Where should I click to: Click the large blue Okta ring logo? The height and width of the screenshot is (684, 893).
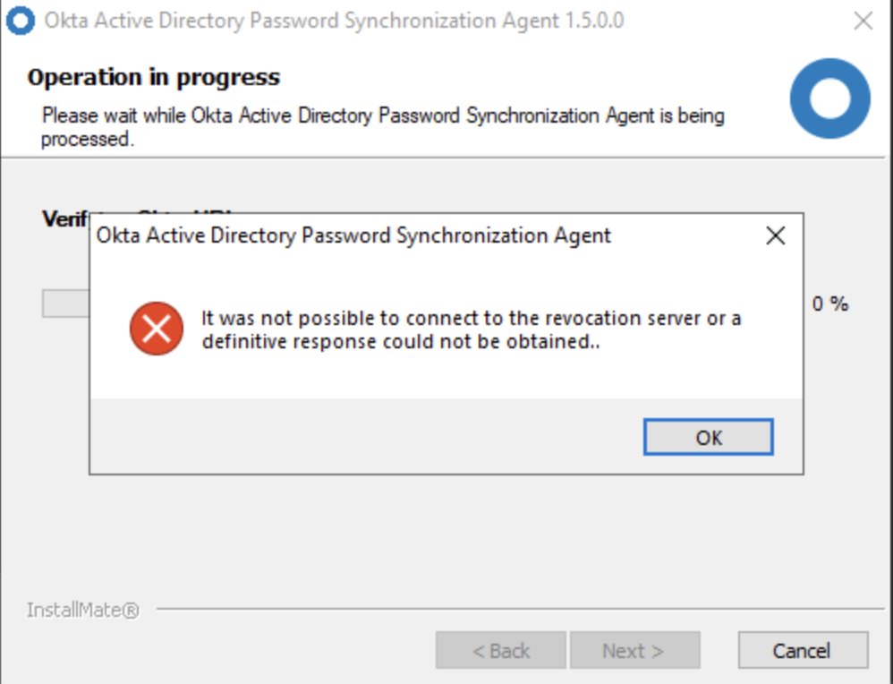tap(829, 98)
